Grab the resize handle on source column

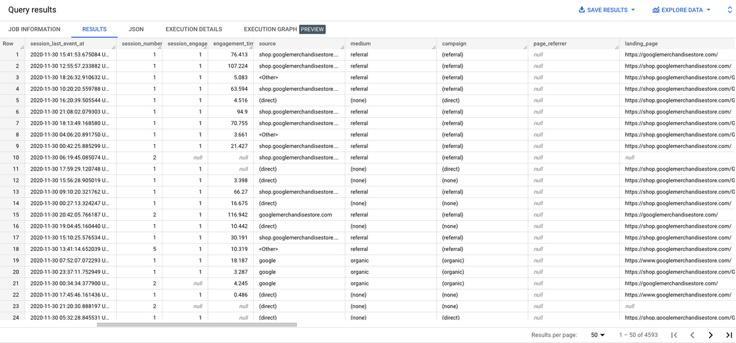[342, 47]
